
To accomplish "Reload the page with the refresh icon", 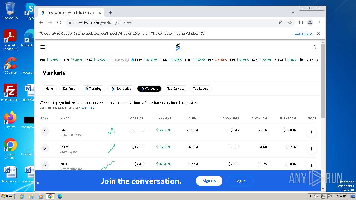I will click(x=59, y=23).
